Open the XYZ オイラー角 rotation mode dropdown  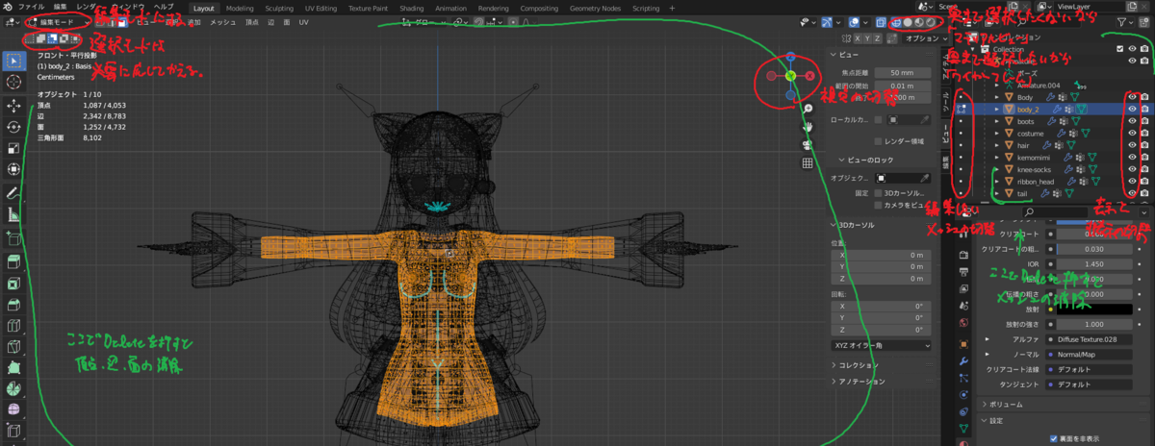(881, 345)
